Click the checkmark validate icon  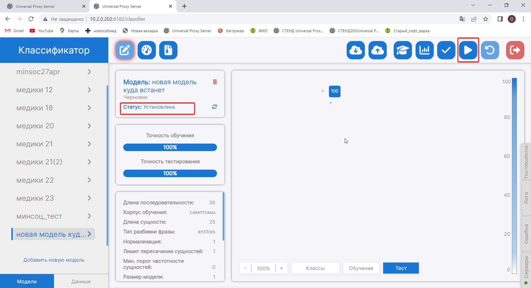pyautogui.click(x=446, y=50)
